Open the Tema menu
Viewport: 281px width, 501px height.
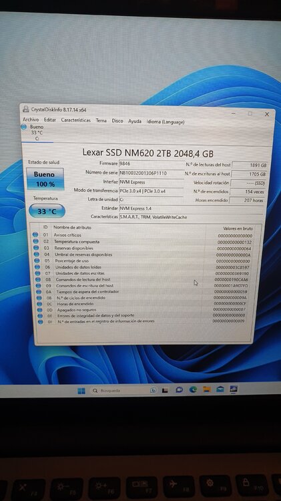tap(101, 120)
